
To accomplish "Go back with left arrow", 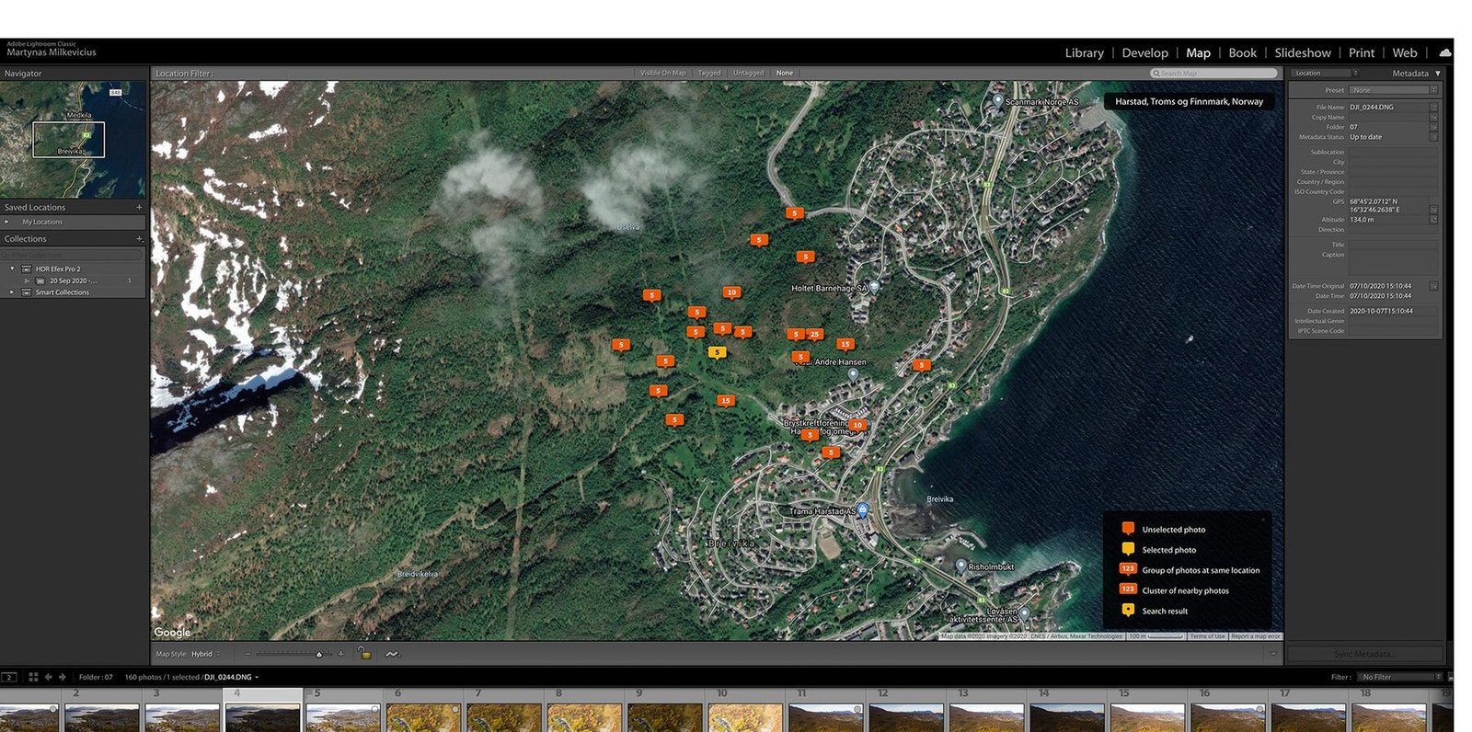I will coord(49,678).
